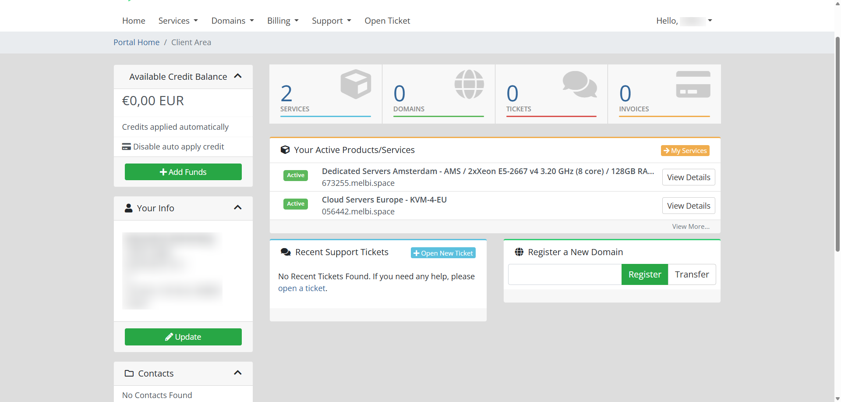This screenshot has width=841, height=402.
Task: Collapse the Your Info panel chevron
Action: (238, 207)
